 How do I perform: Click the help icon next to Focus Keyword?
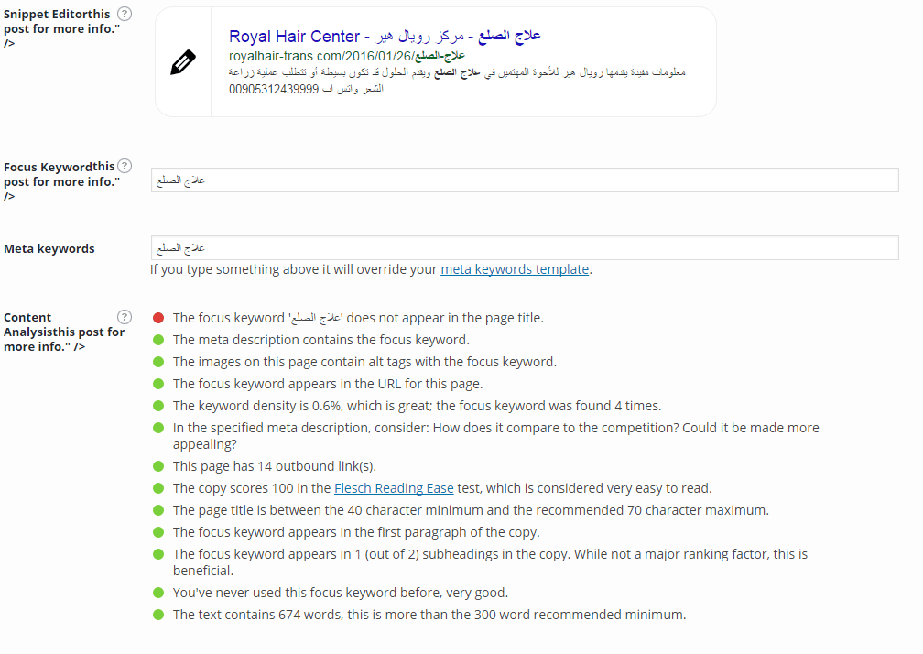tap(125, 167)
